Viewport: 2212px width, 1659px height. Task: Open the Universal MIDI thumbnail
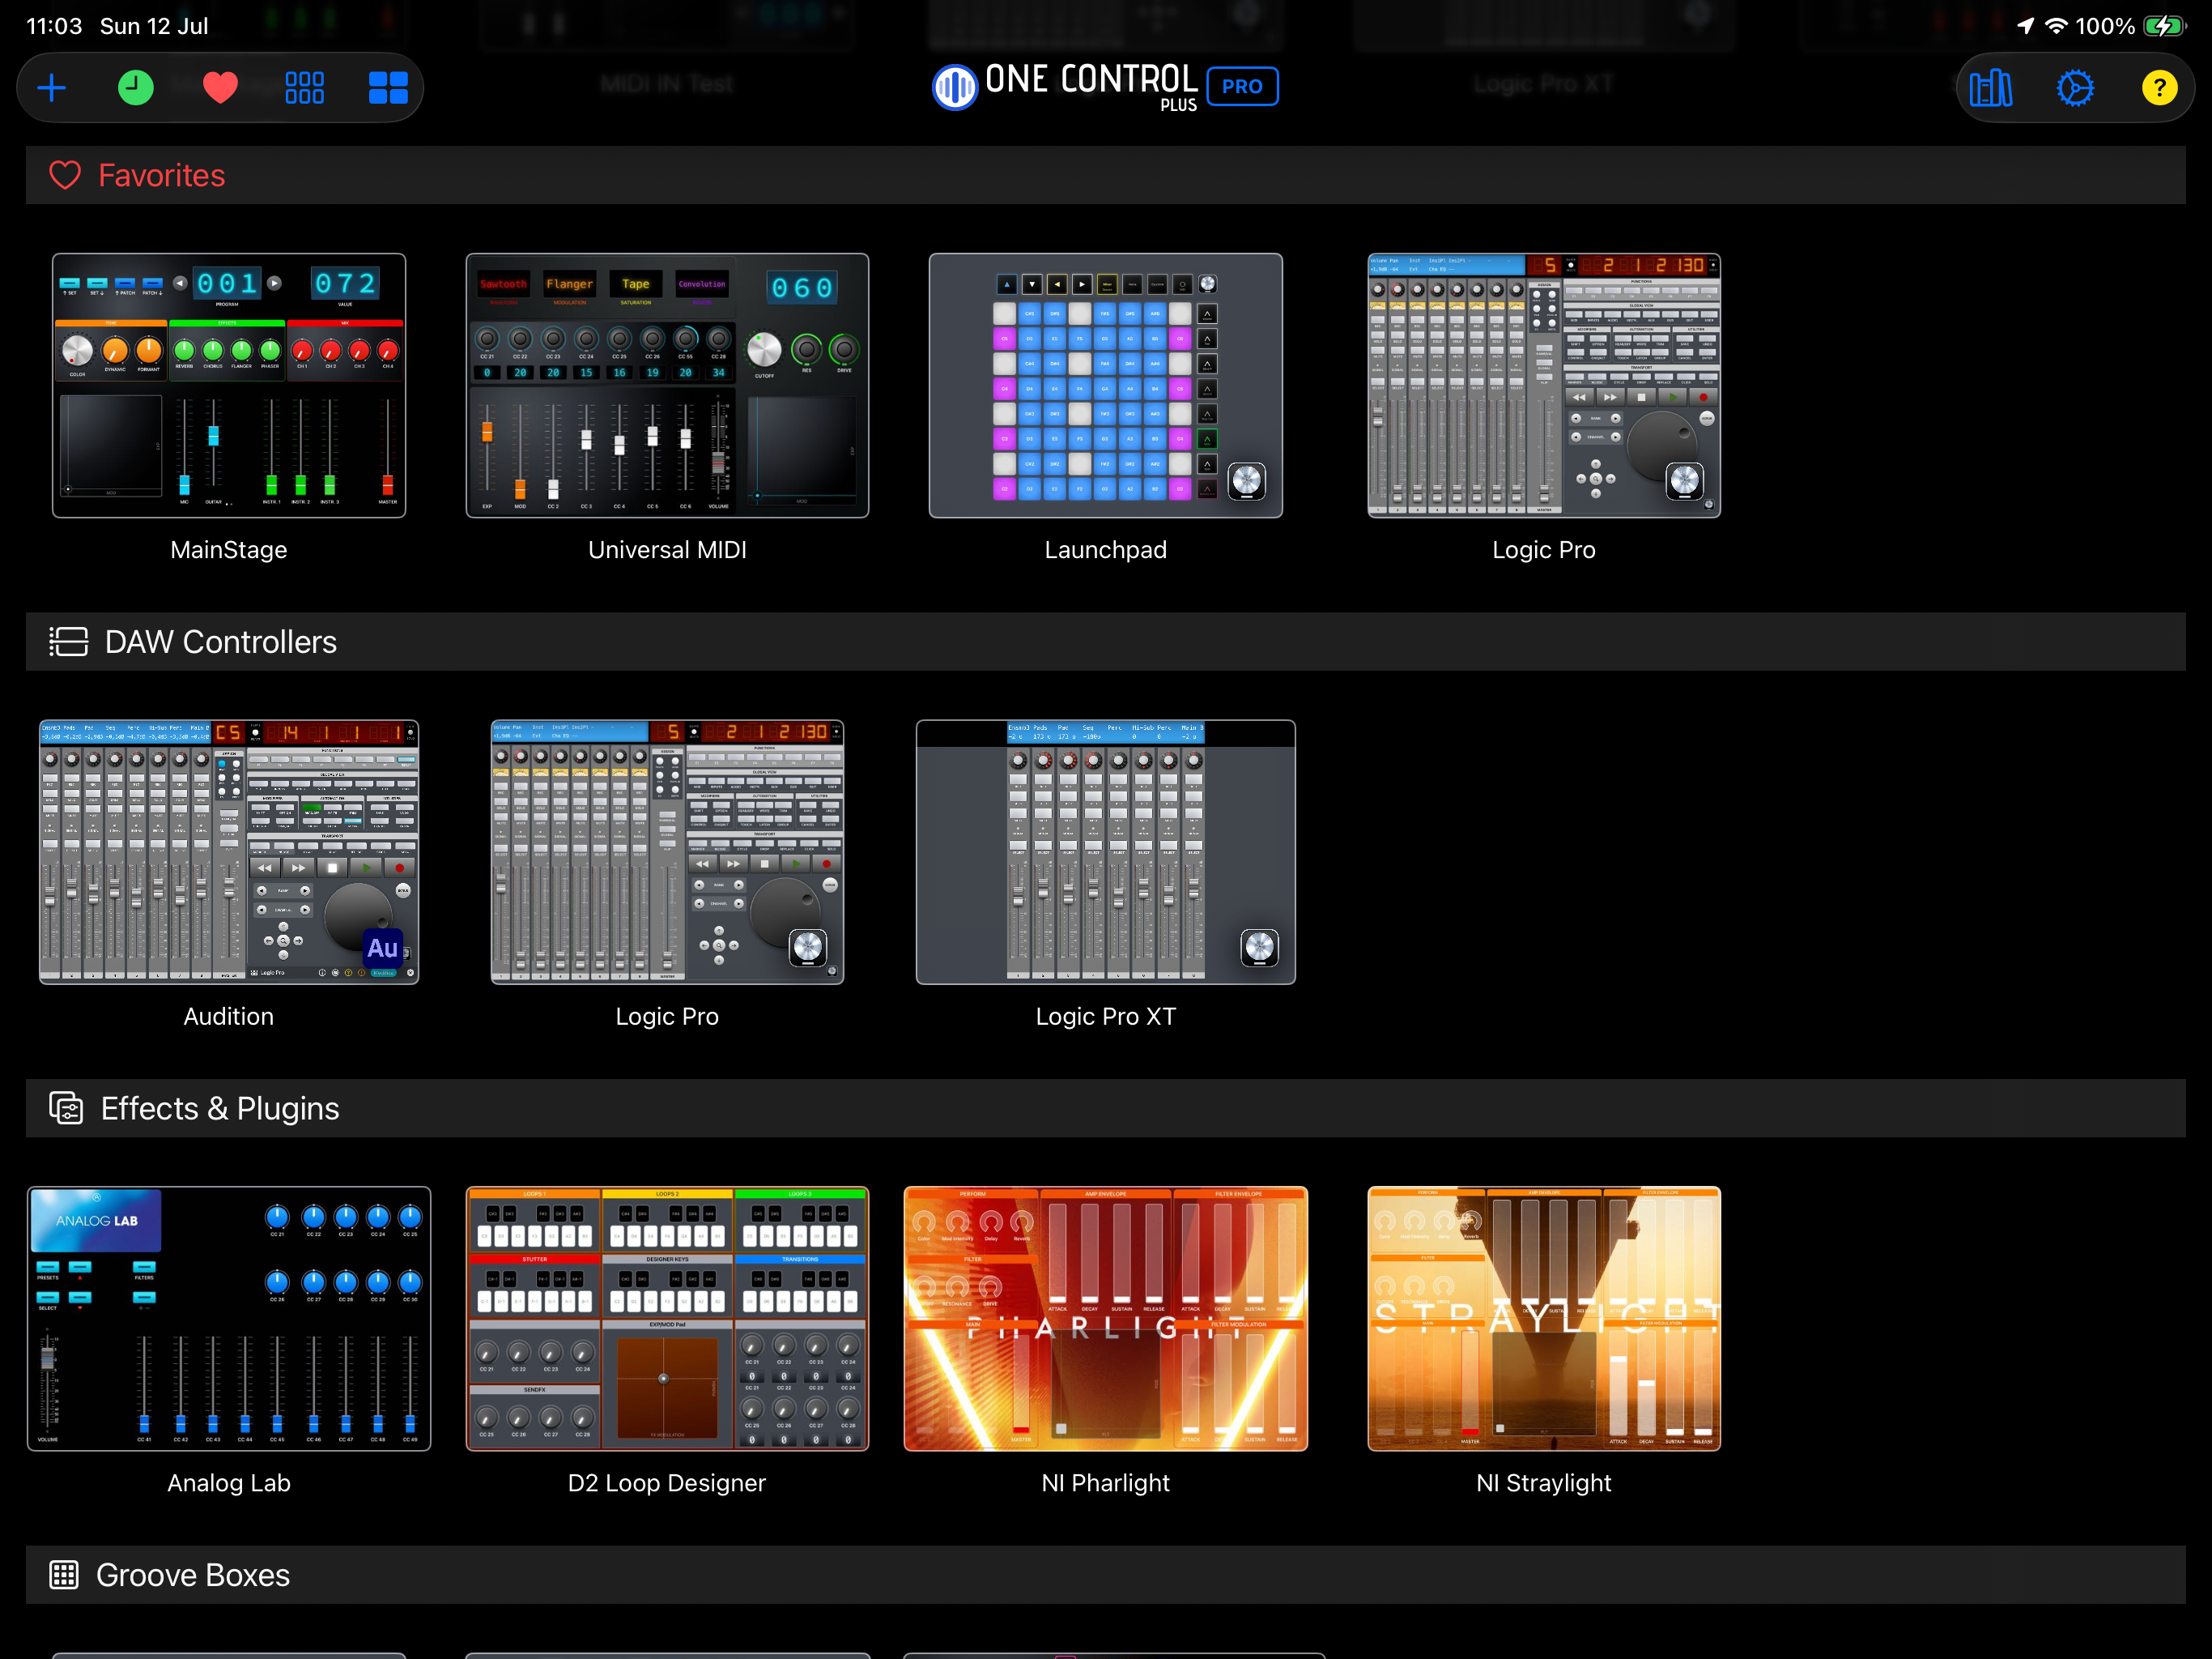[x=667, y=386]
